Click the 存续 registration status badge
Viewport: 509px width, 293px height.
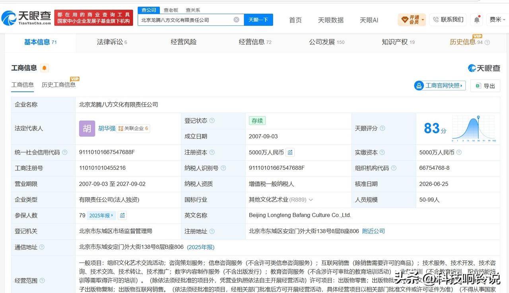(x=257, y=120)
